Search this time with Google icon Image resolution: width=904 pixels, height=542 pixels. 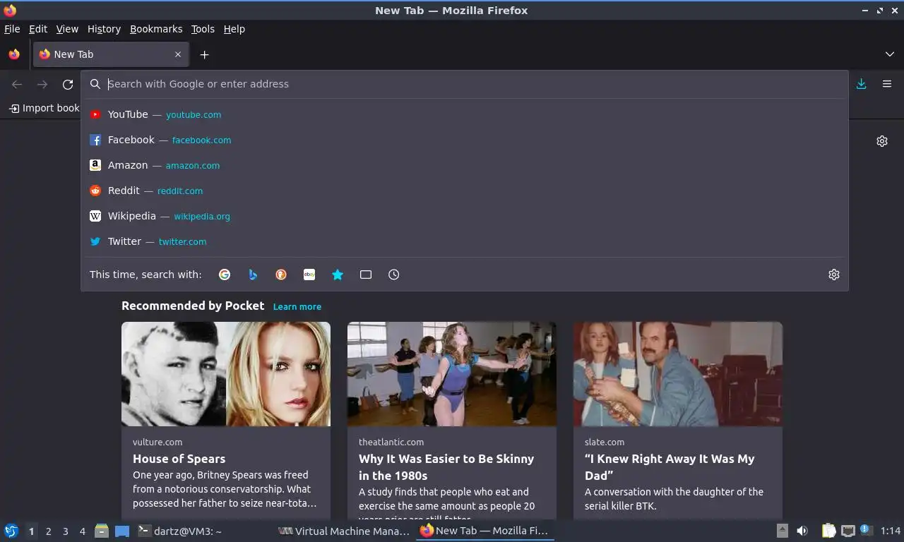225,275
